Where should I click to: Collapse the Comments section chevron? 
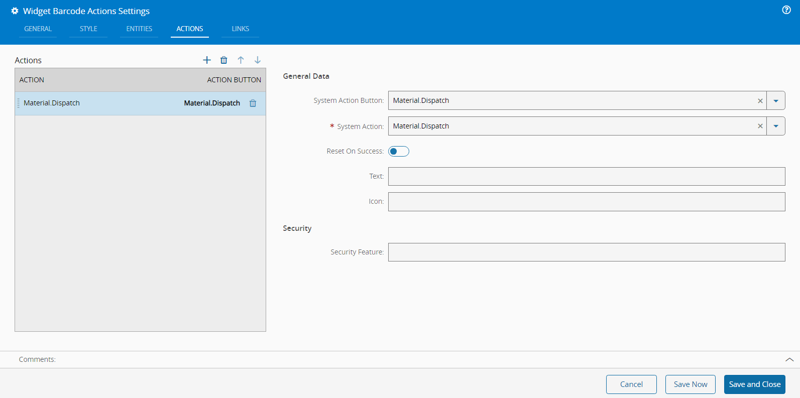[x=789, y=360]
